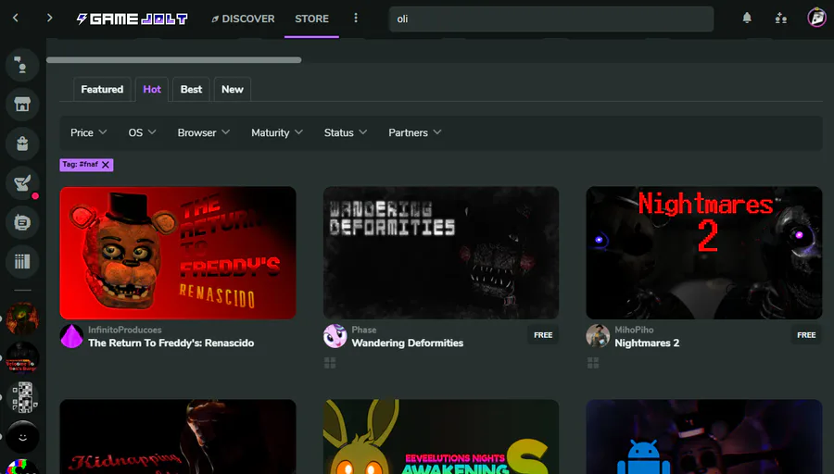Image resolution: width=834 pixels, height=474 pixels.
Task: Switch to the Best tab
Action: pos(191,89)
